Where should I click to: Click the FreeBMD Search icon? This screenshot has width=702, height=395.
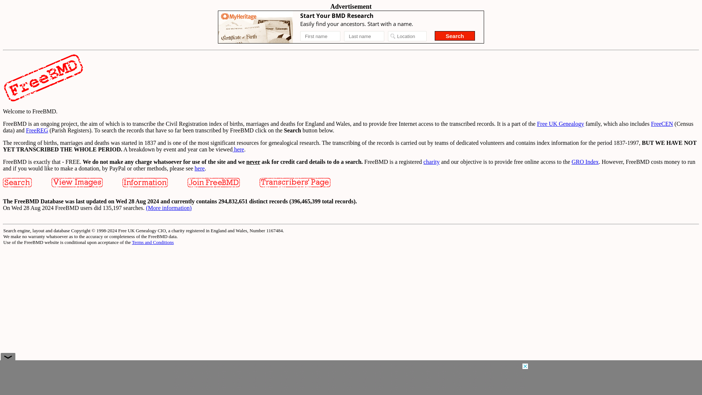point(17,182)
